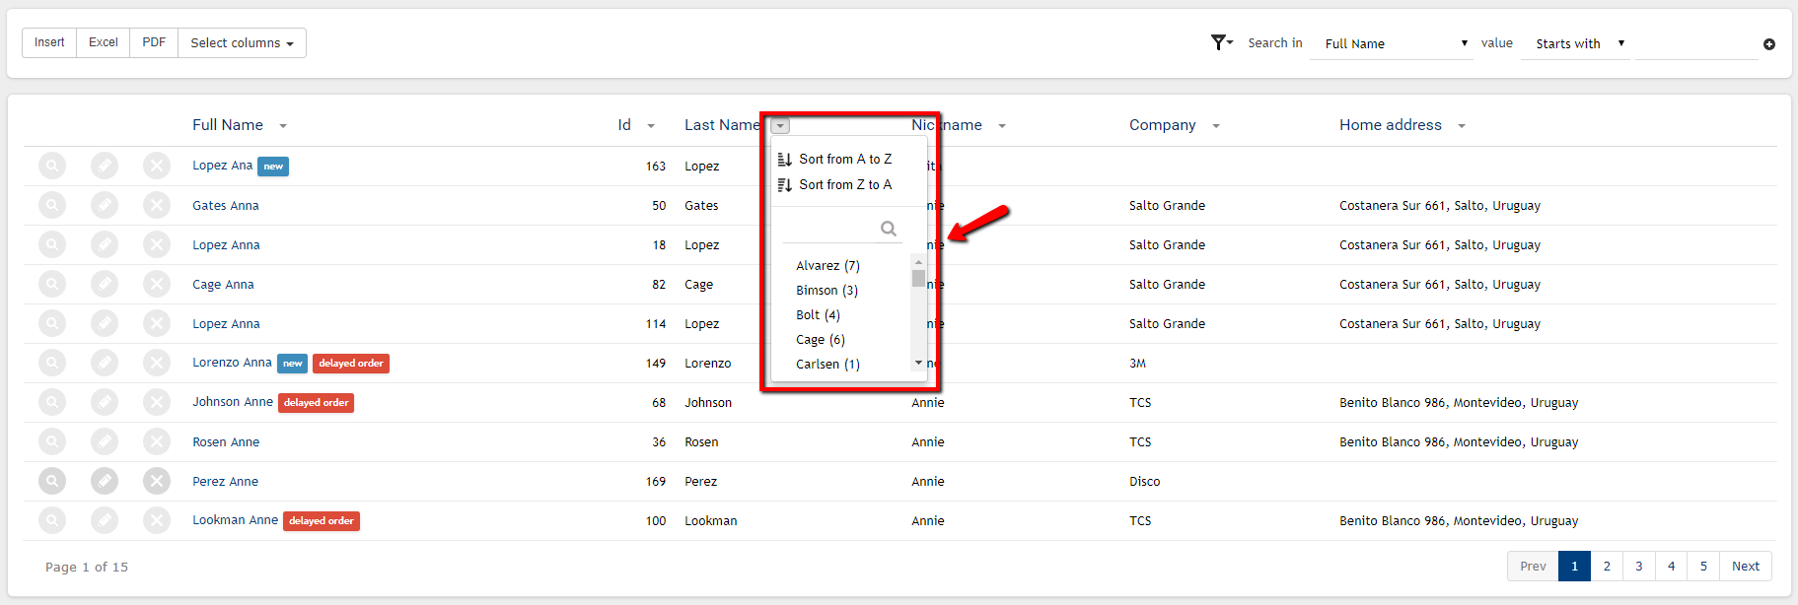Image resolution: width=1798 pixels, height=605 pixels.
Task: Click the company cell reading 3M
Action: point(1137,363)
